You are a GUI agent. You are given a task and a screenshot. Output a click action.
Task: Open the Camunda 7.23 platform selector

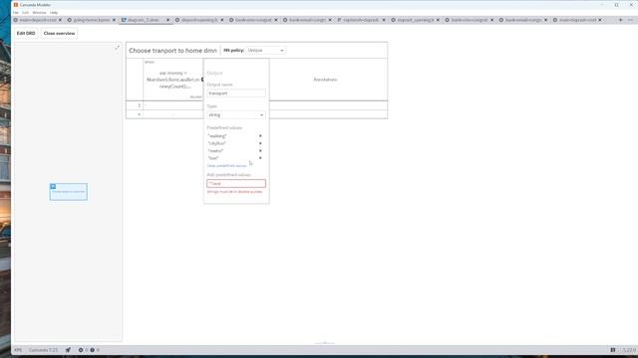point(43,350)
